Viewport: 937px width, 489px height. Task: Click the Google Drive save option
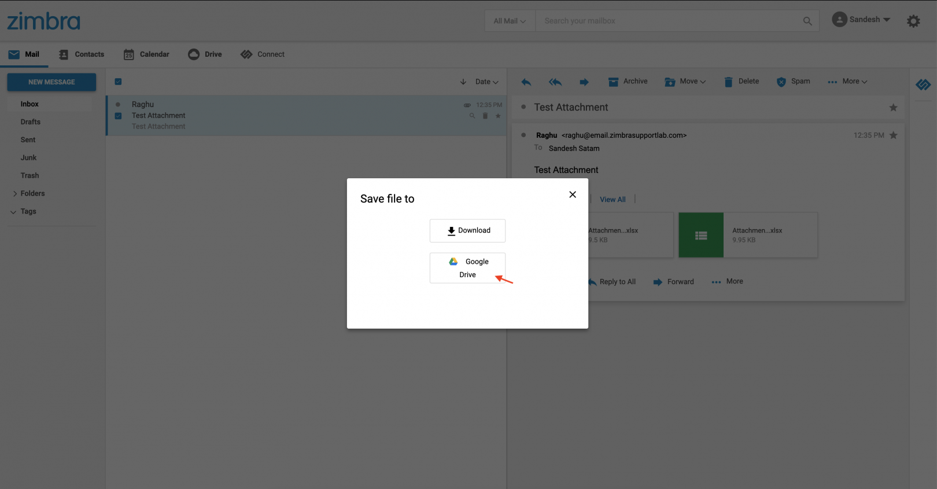point(467,268)
